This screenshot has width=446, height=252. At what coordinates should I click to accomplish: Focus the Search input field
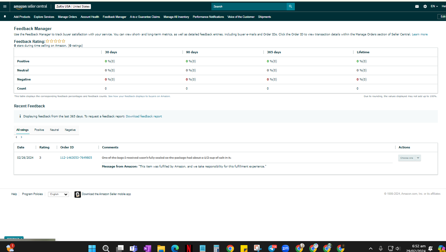coord(249,6)
